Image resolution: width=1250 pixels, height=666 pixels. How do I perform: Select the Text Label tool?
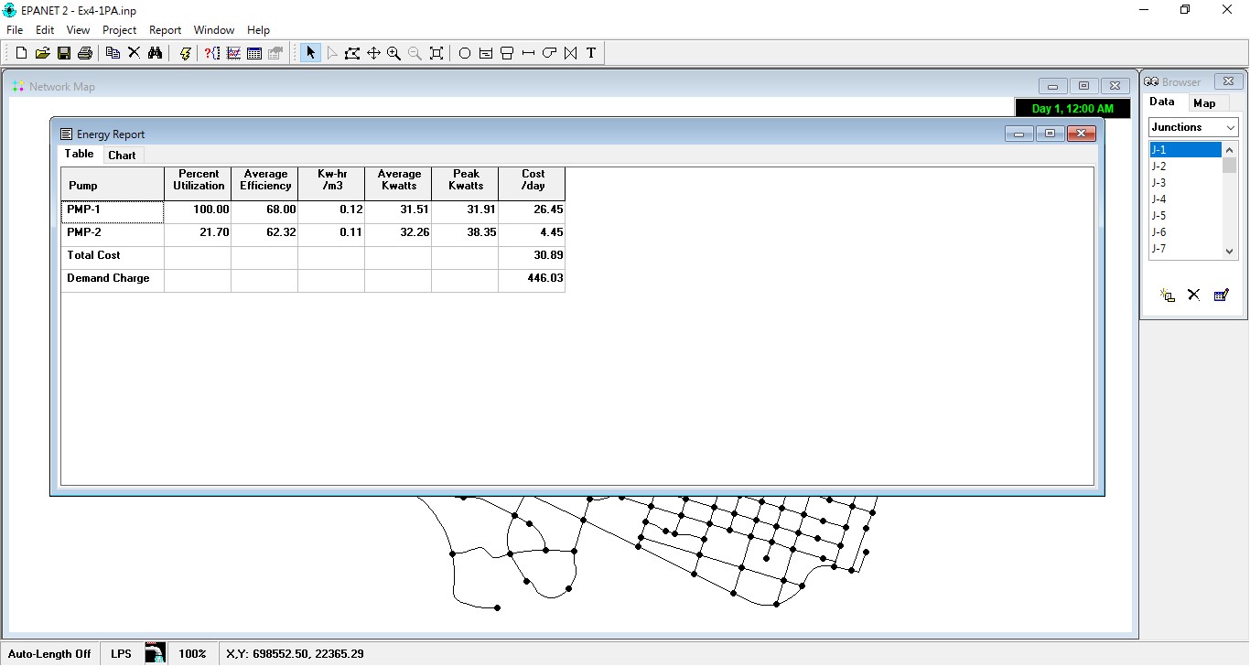point(591,52)
